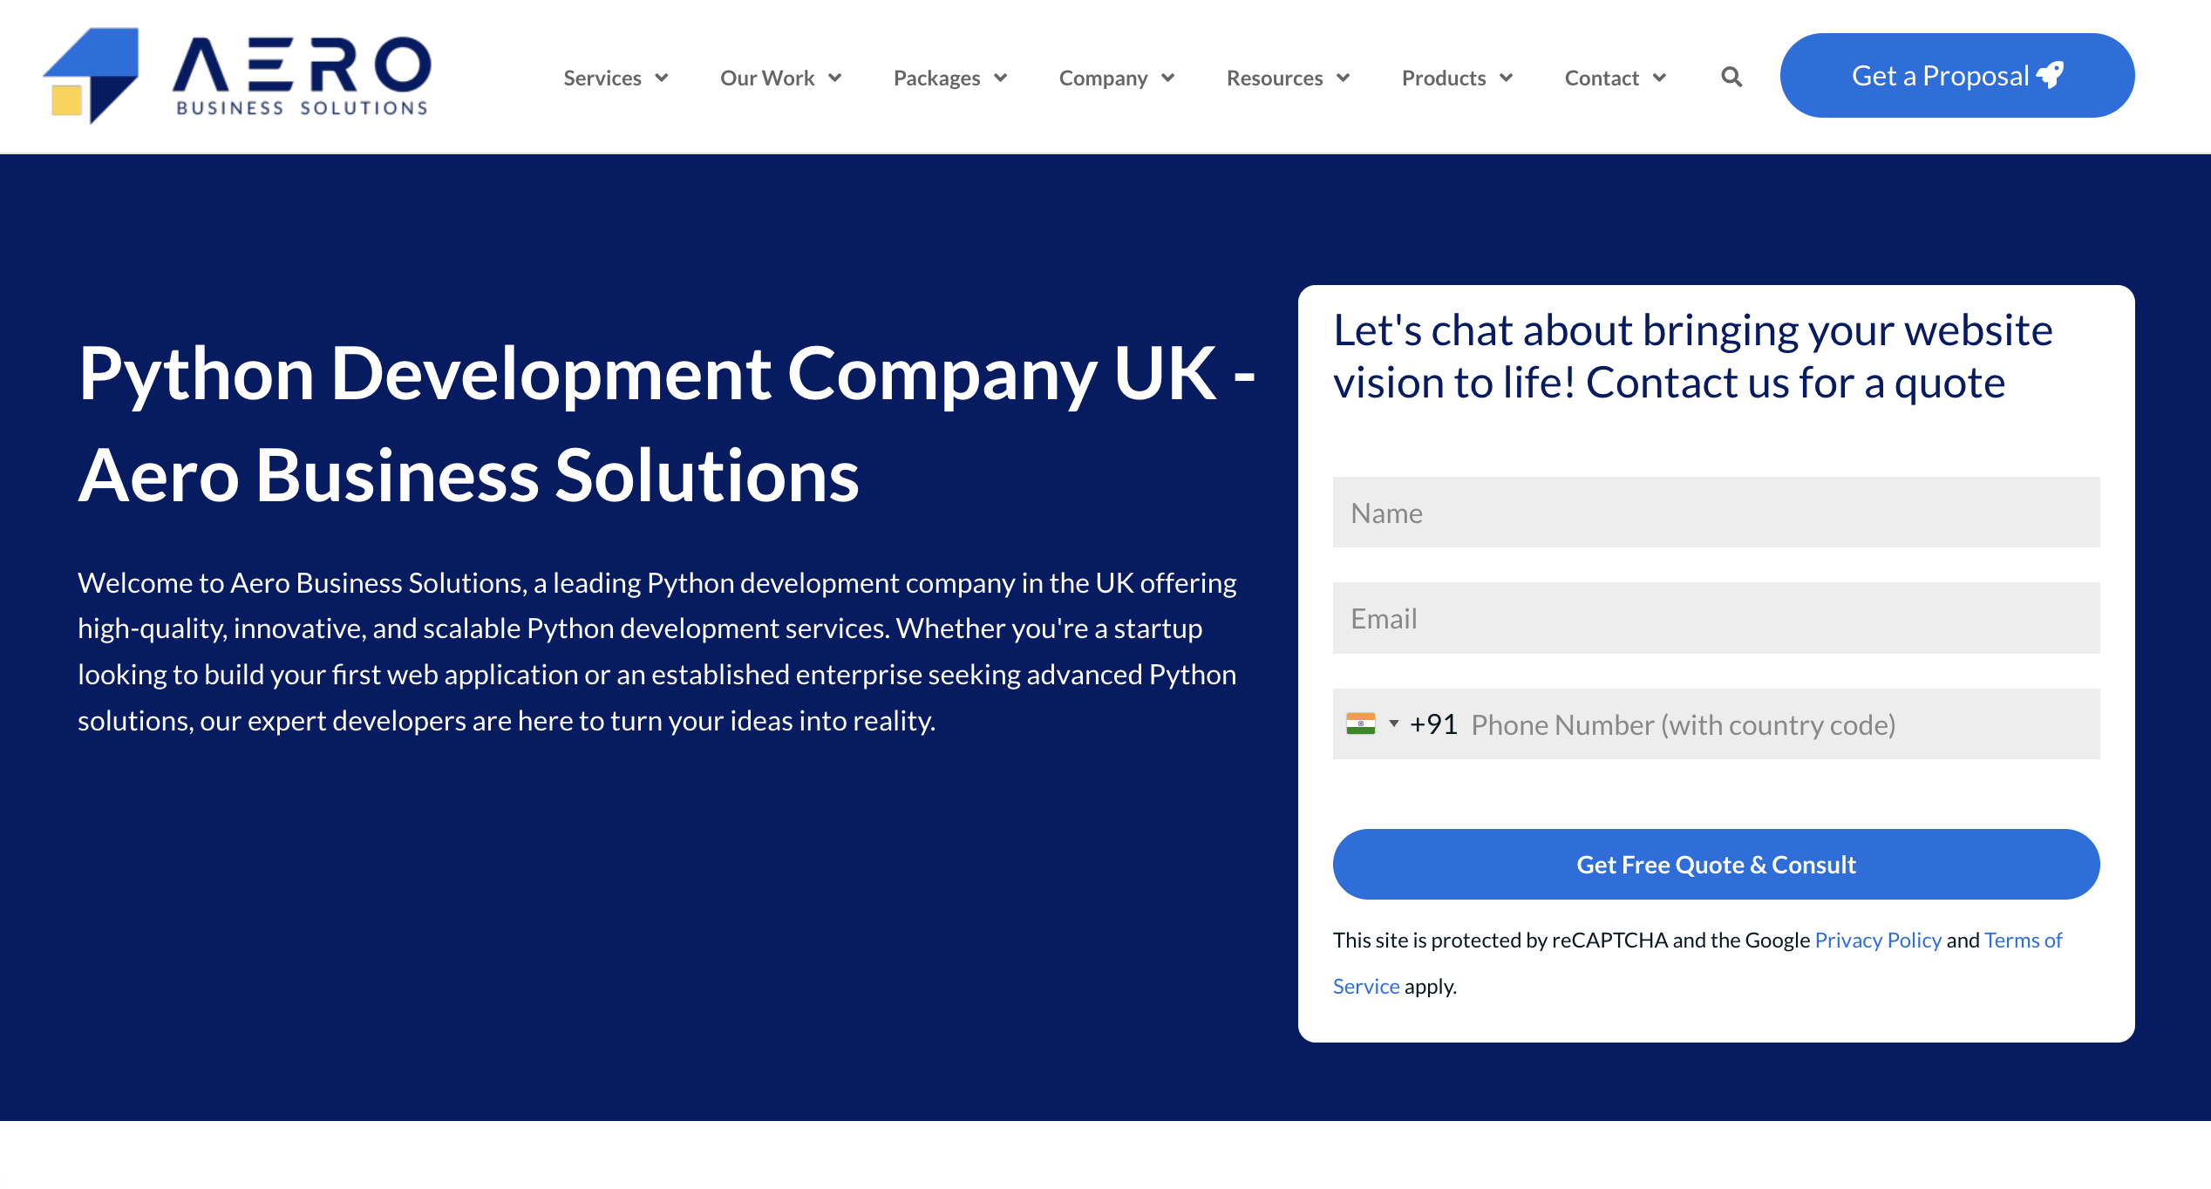Open the Our Work menu

point(767,78)
